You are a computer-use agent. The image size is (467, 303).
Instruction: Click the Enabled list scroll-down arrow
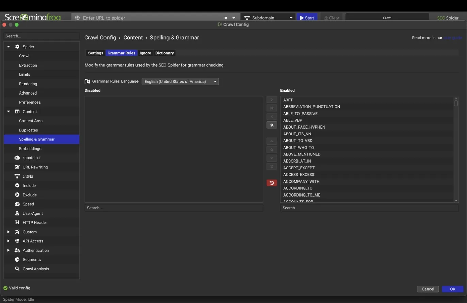point(456,201)
